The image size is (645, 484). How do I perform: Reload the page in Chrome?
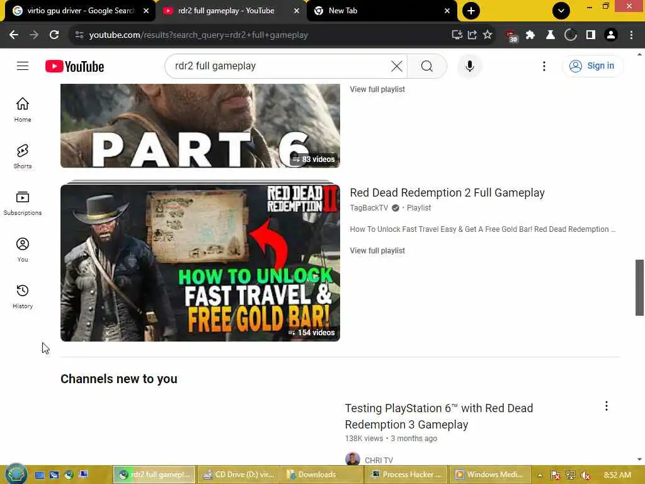pos(54,35)
